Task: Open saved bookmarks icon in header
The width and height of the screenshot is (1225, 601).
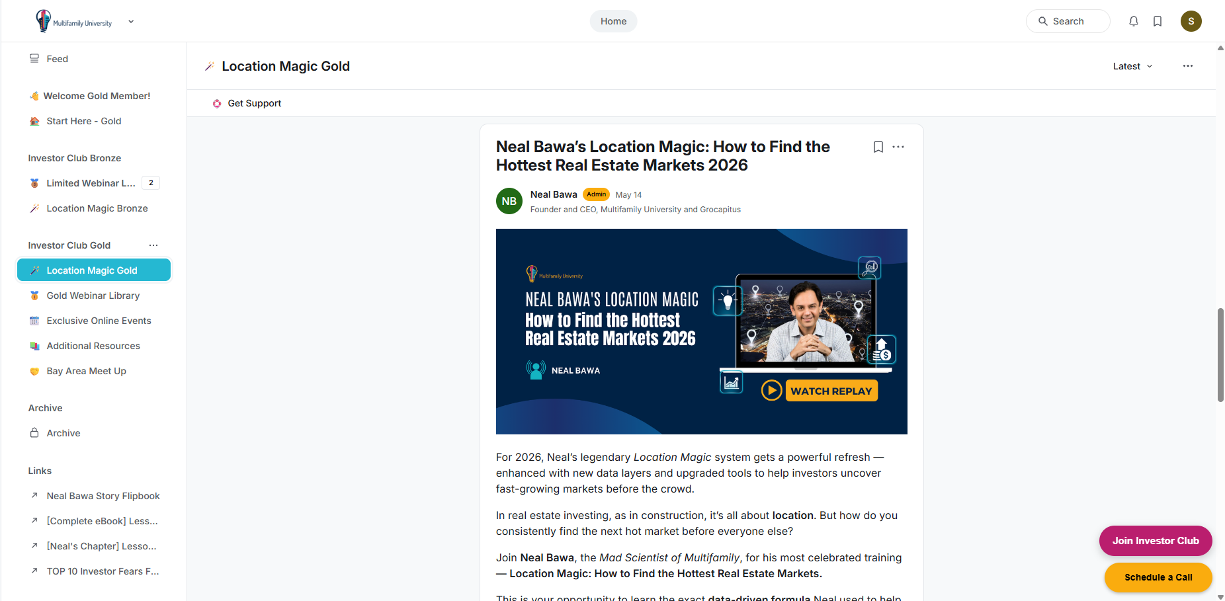Action: pos(1158,21)
